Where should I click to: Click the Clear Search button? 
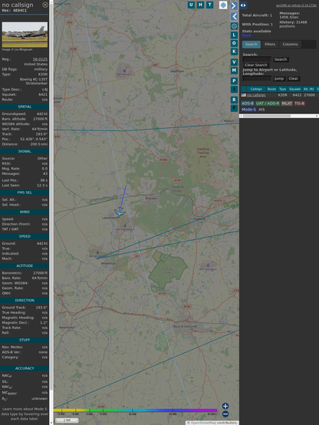(256, 65)
